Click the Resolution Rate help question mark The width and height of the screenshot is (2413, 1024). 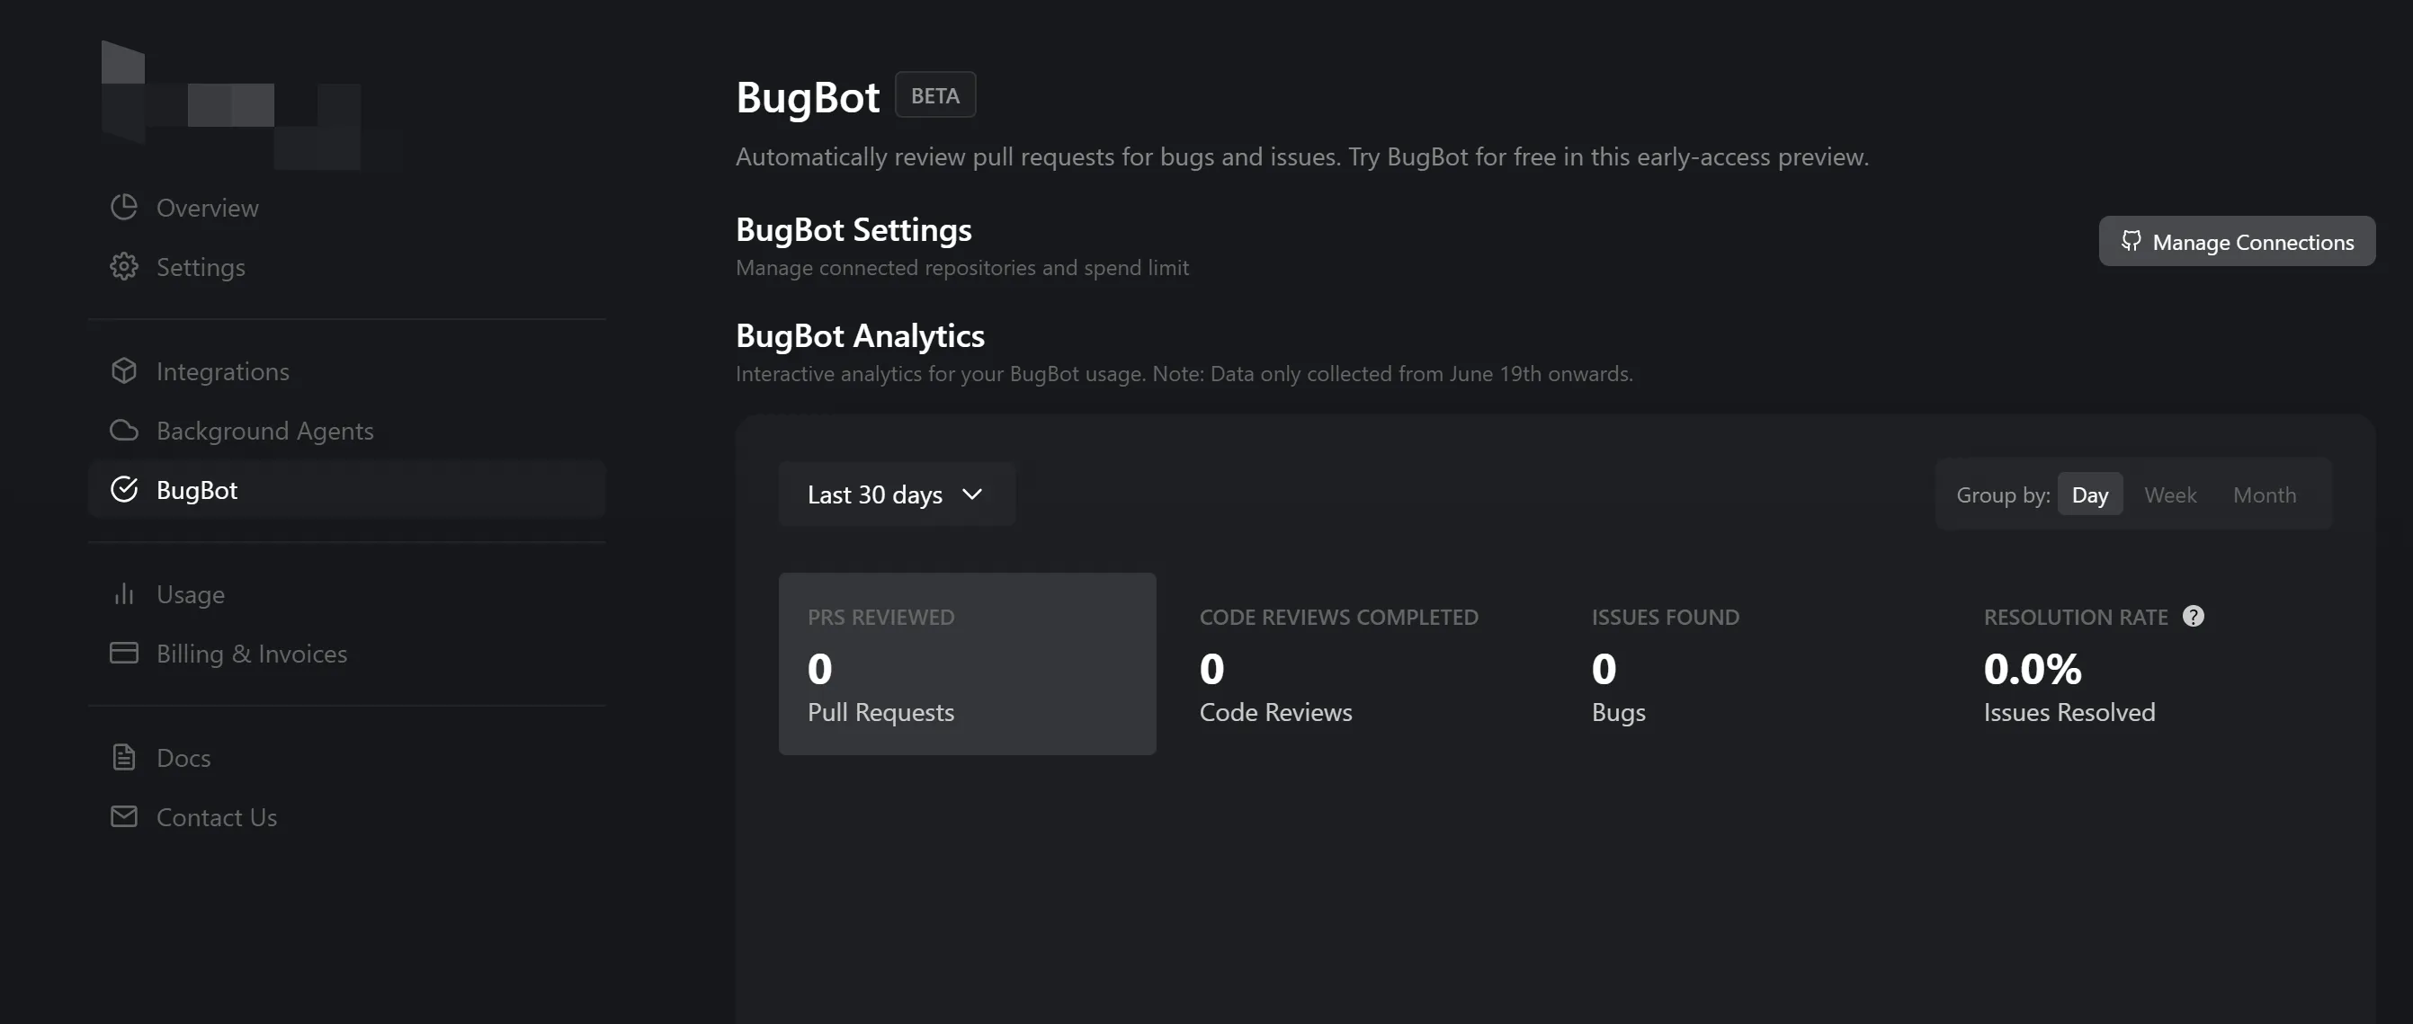(x=2193, y=616)
